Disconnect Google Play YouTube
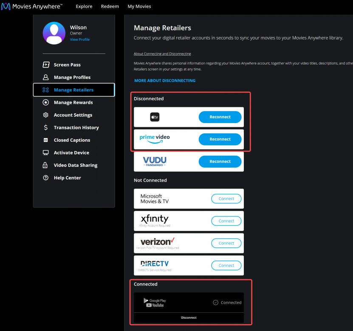This screenshot has width=353, height=331. coord(189,317)
